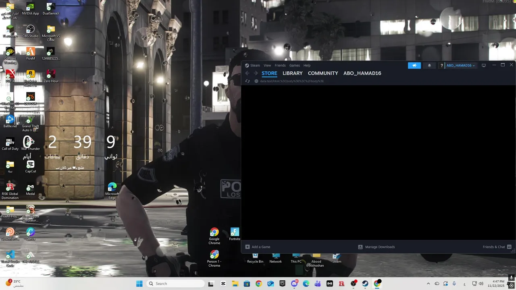Switch to the LIBRARY tab
The width and height of the screenshot is (516, 290).
[x=292, y=73]
